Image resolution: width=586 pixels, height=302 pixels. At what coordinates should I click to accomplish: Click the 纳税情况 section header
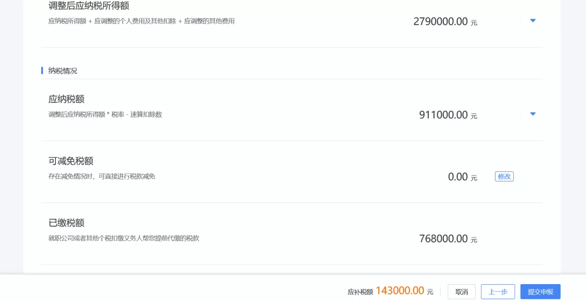pyautogui.click(x=63, y=70)
